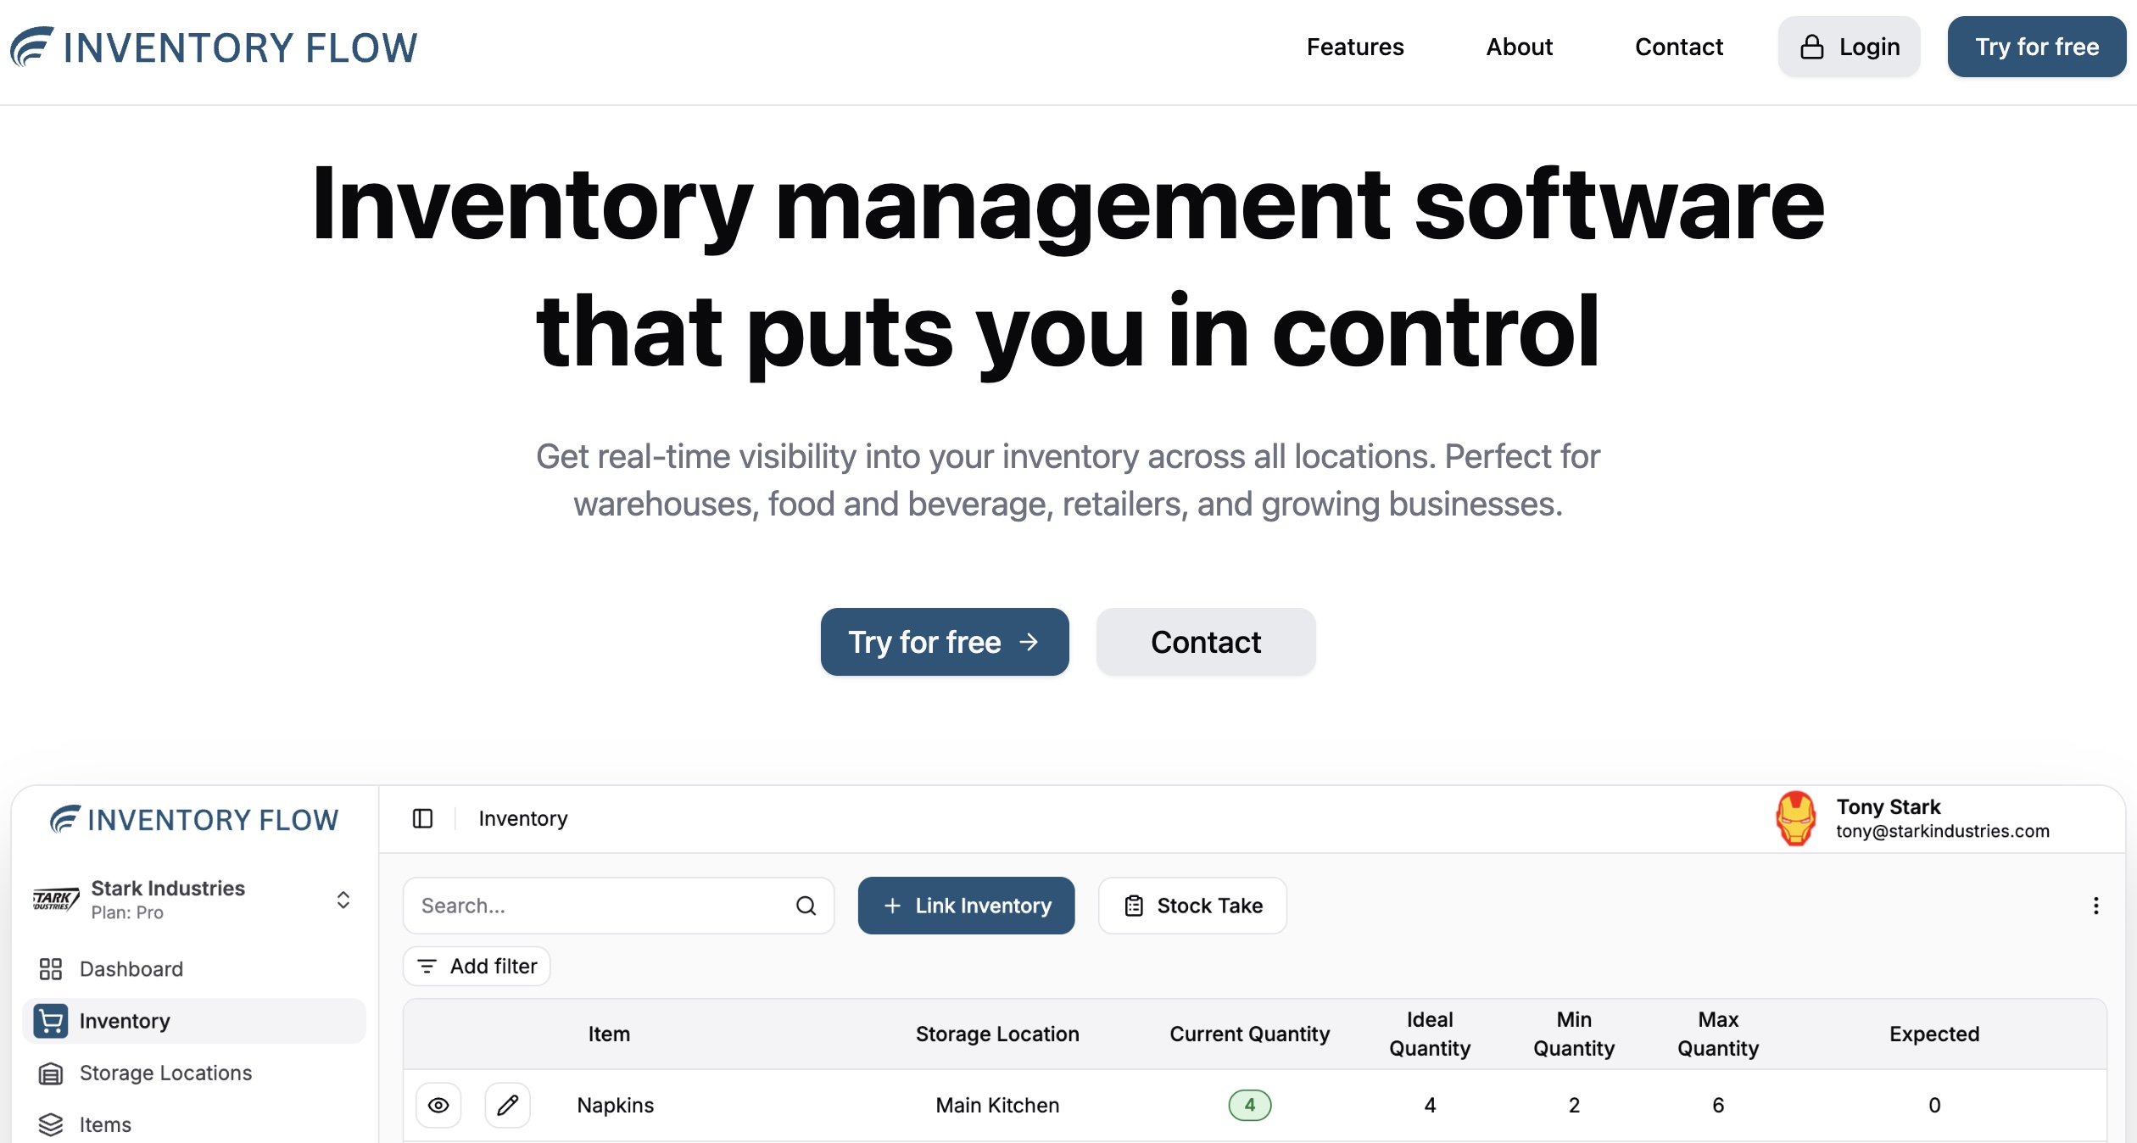This screenshot has width=2137, height=1143.
Task: Open the Dashboard section in the sidebar
Action: (131, 968)
